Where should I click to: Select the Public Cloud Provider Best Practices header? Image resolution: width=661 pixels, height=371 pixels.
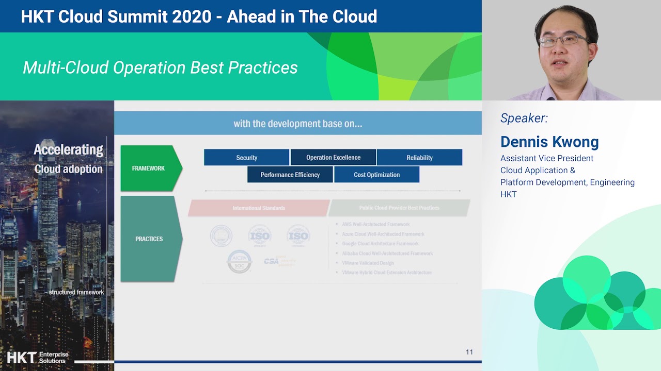(399, 208)
